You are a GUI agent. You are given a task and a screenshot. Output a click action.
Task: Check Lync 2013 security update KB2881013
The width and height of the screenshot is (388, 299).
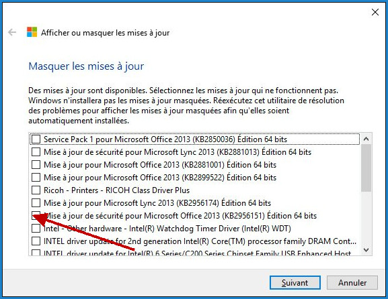pos(36,152)
